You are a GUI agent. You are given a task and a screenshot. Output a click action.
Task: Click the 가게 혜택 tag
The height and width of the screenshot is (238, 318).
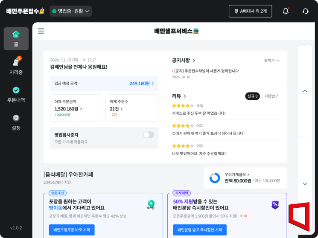tap(181, 193)
